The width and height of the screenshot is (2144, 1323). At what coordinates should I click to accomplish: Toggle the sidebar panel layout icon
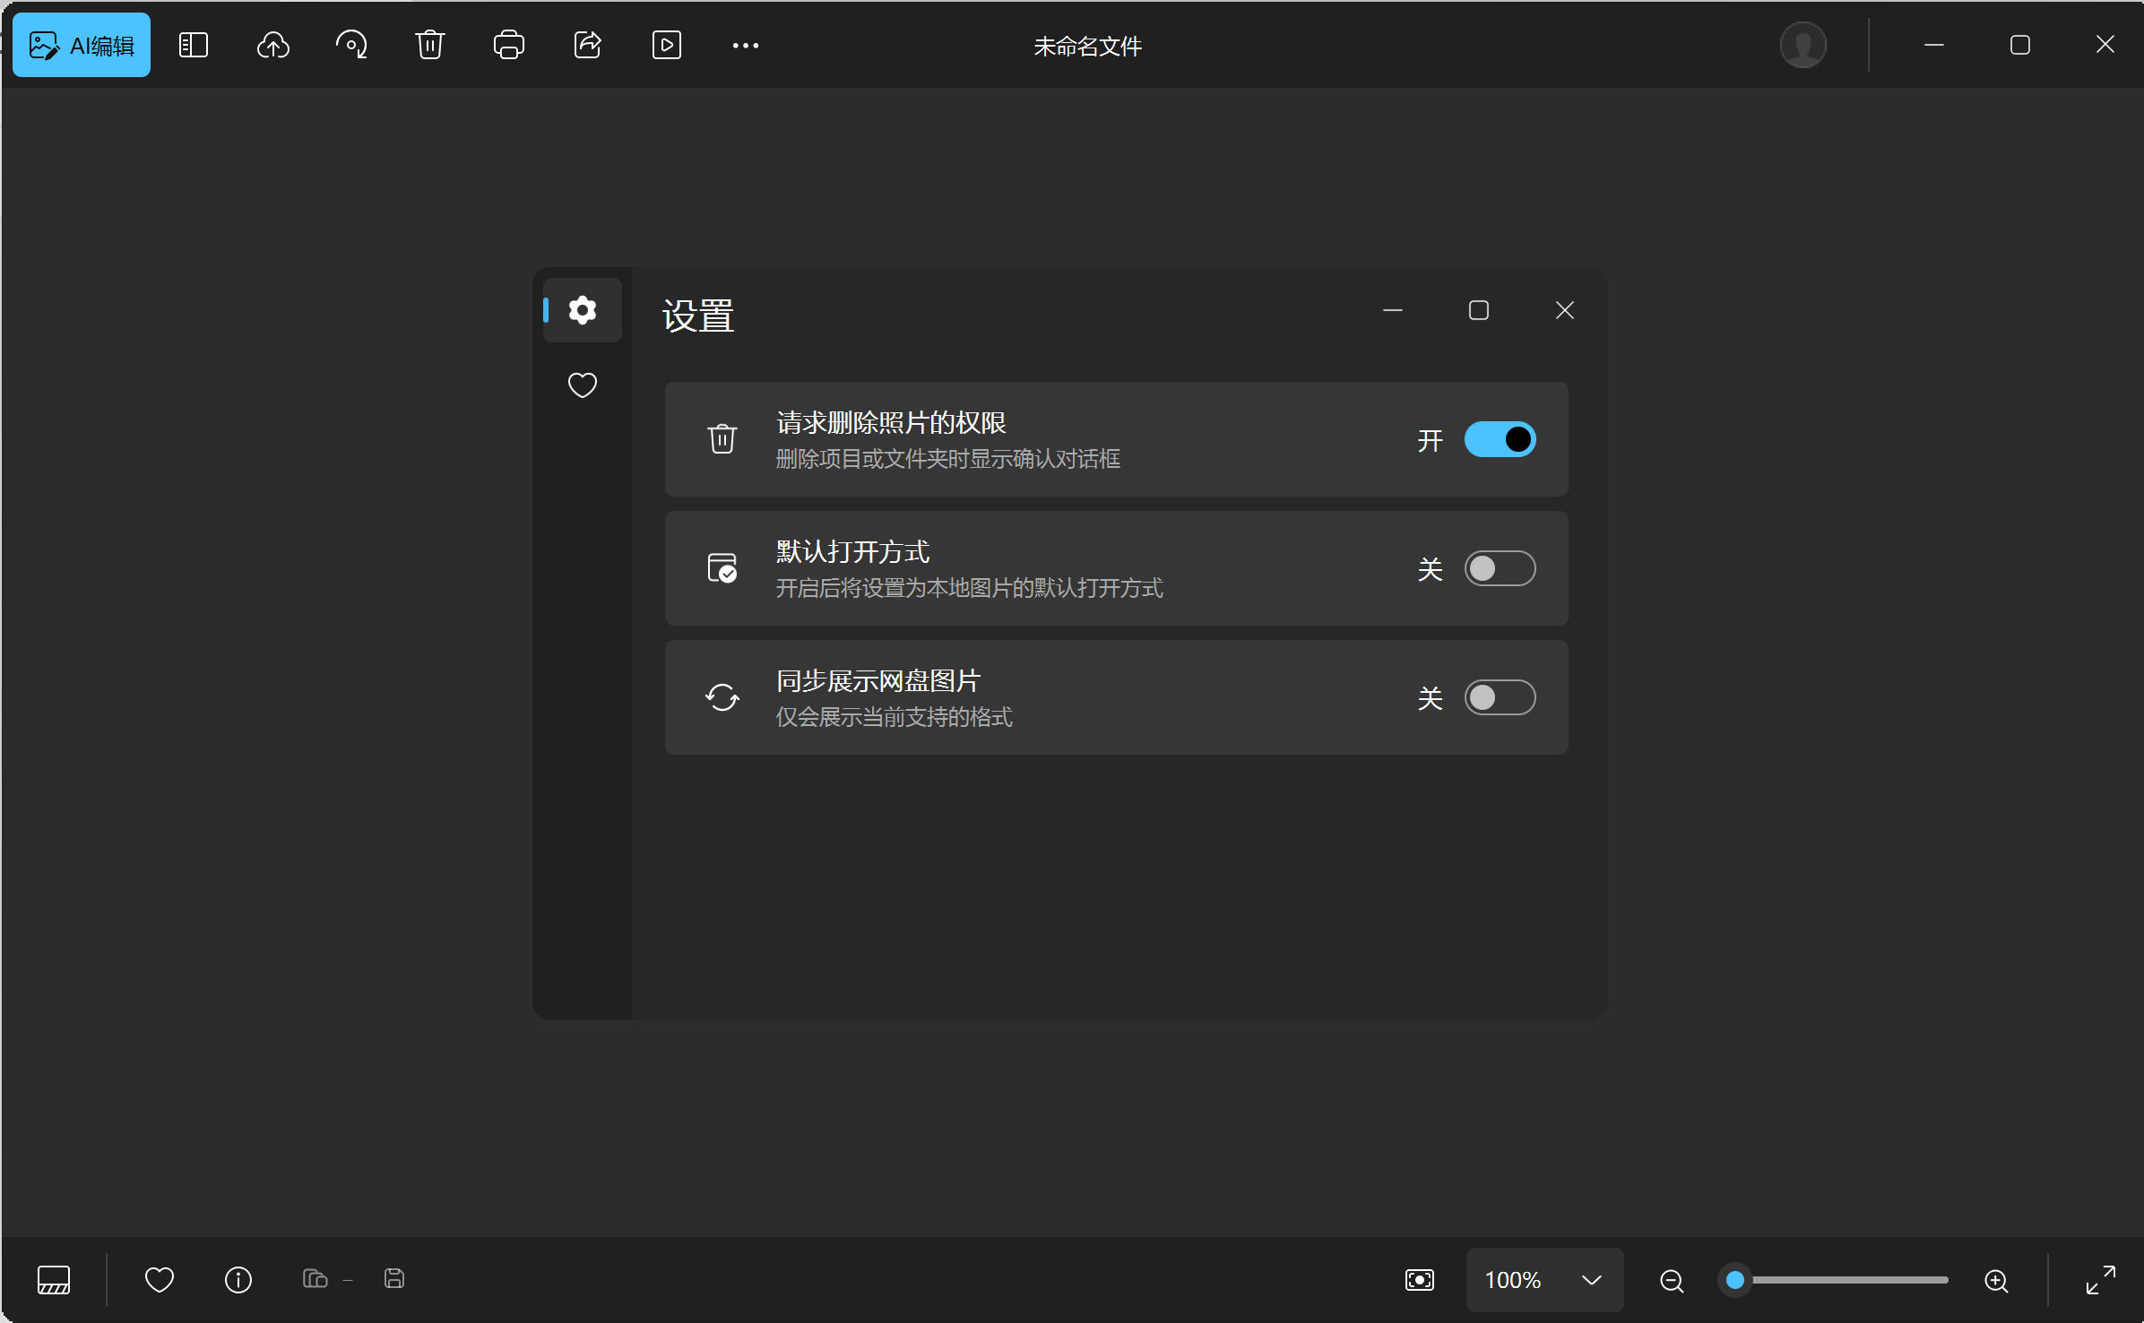click(194, 46)
